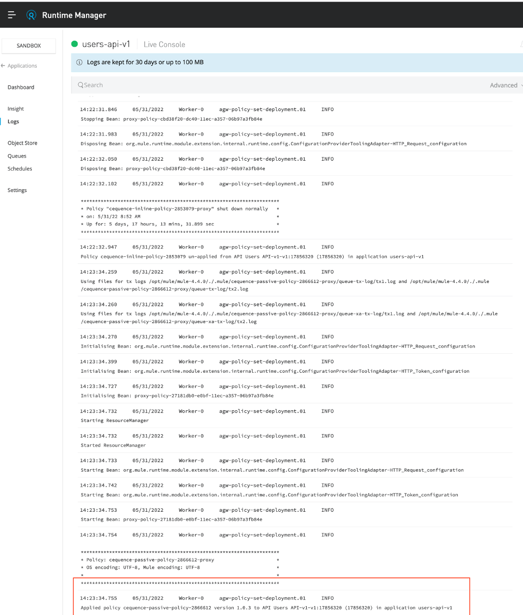The width and height of the screenshot is (523, 615).
Task: Click the Runtime Manager logo icon
Action: click(x=31, y=15)
